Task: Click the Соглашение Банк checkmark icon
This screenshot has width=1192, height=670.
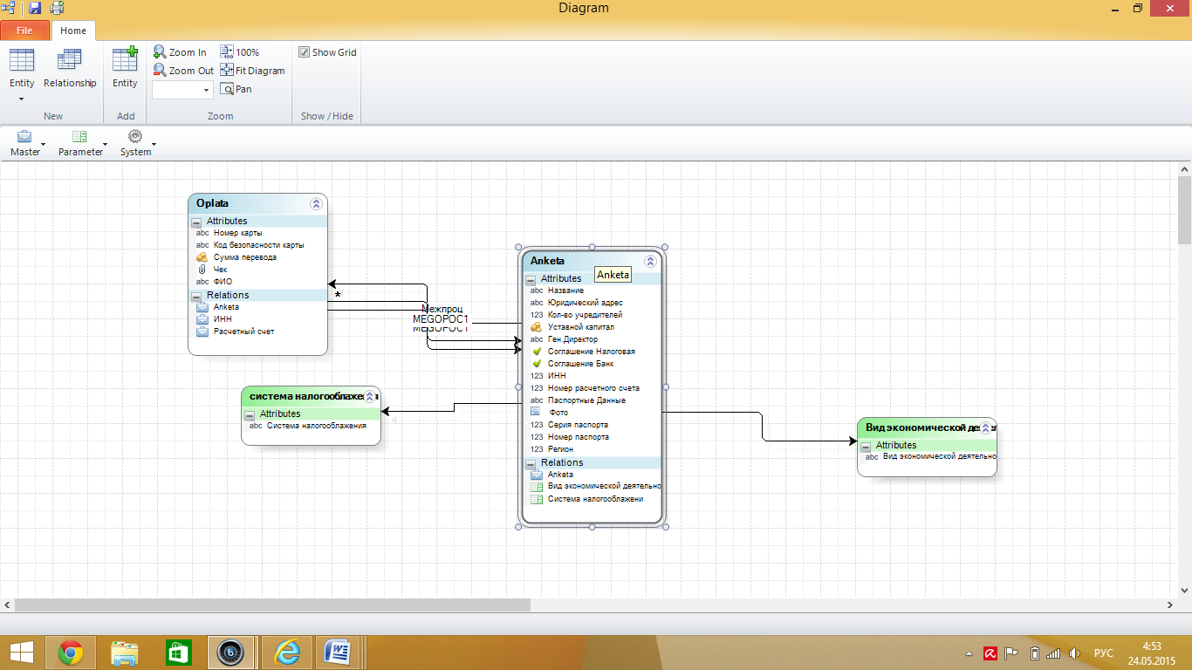Action: point(537,364)
